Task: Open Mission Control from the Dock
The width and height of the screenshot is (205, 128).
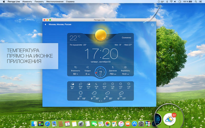Action: pos(41,124)
